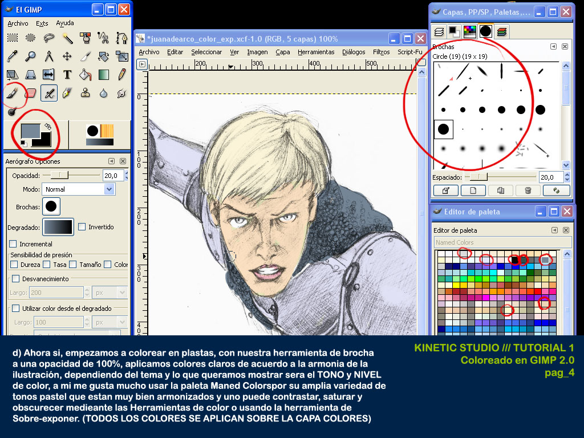Open degradado Largo px unit dropdown
The height and width of the screenshot is (438, 584).
[110, 322]
